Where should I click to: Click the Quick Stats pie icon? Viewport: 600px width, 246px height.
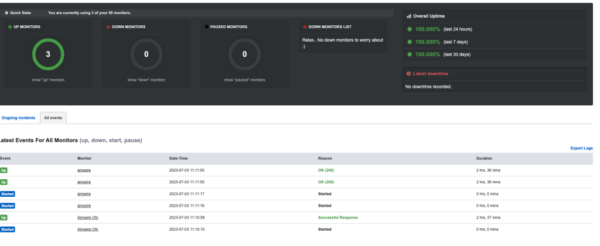(6, 13)
